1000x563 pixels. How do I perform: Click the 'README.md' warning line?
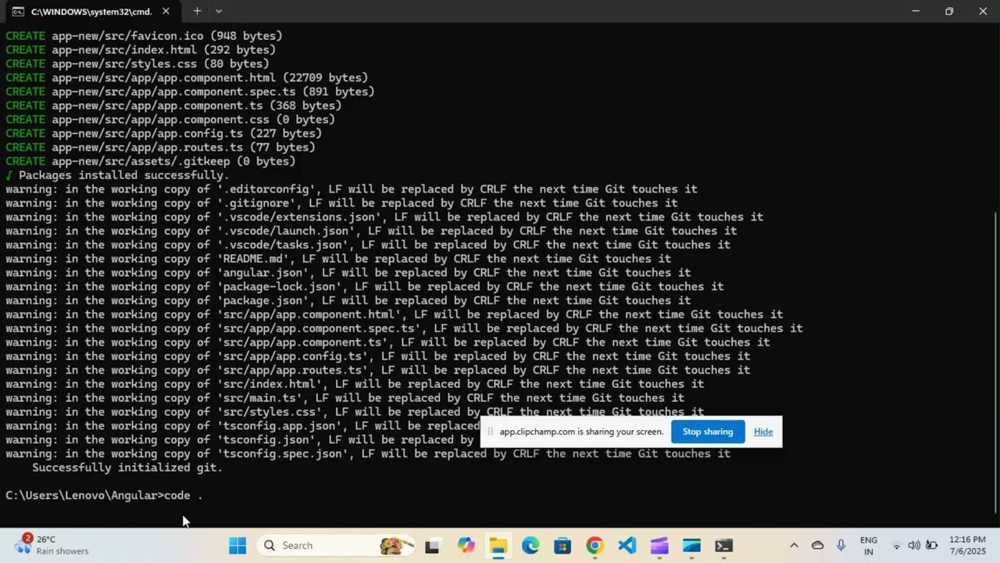[x=338, y=259]
